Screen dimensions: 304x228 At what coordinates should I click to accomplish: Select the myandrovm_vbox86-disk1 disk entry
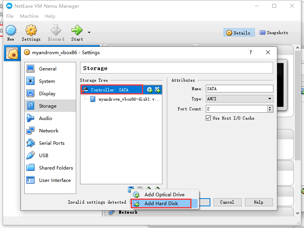(125, 99)
